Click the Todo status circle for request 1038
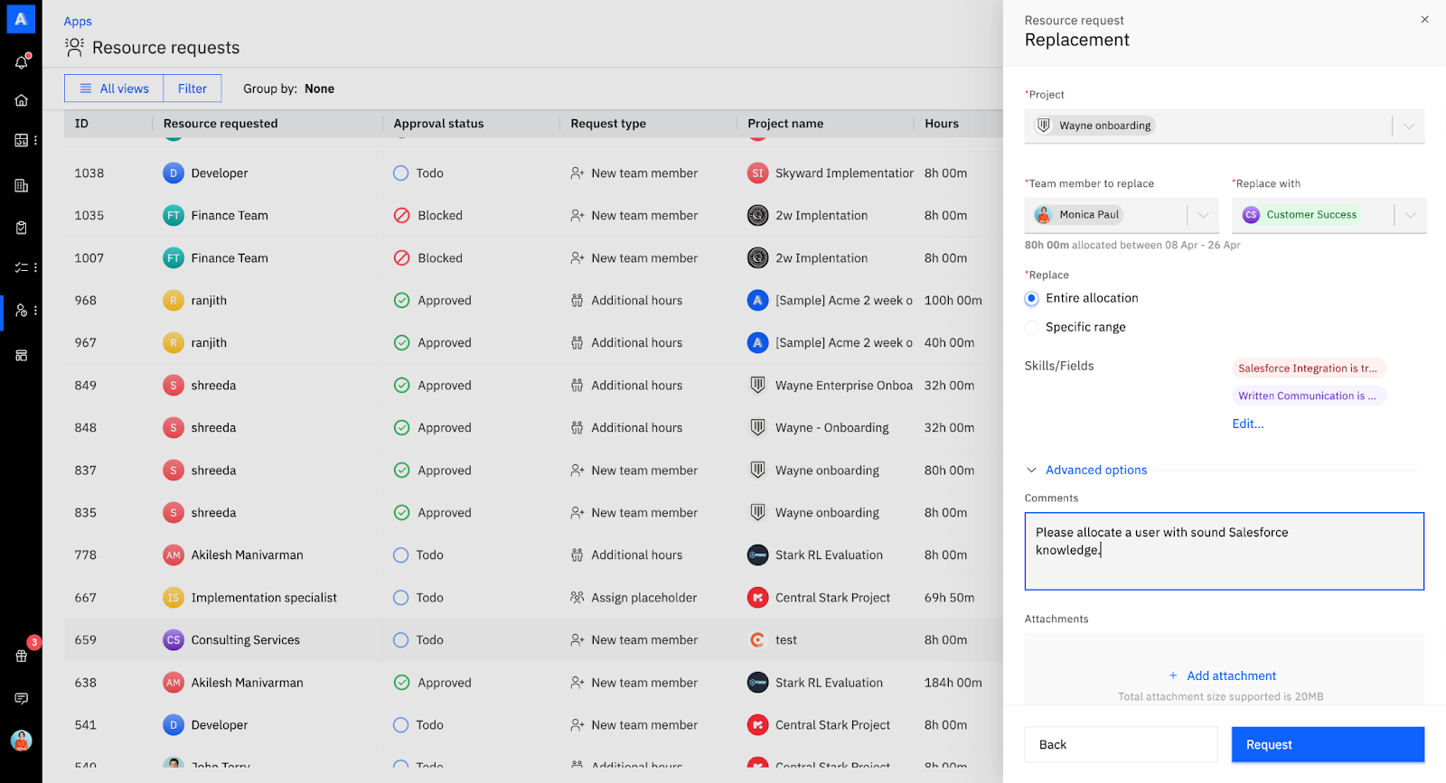1446x783 pixels. [401, 172]
